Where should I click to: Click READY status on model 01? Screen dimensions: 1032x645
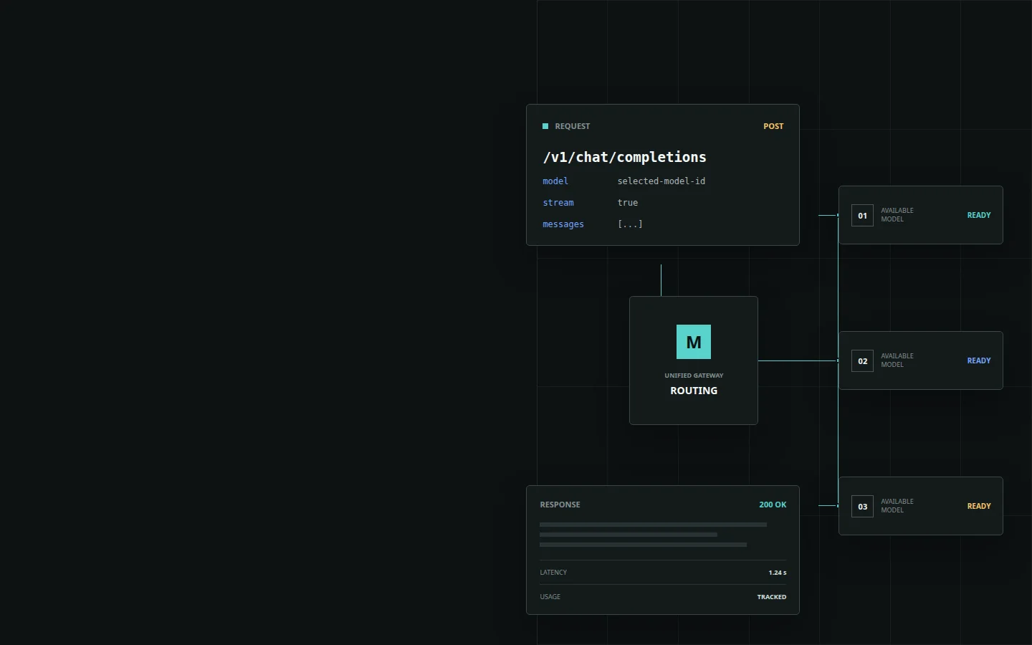click(x=979, y=215)
